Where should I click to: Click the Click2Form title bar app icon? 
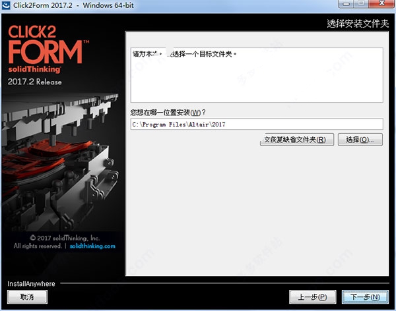[5, 5]
